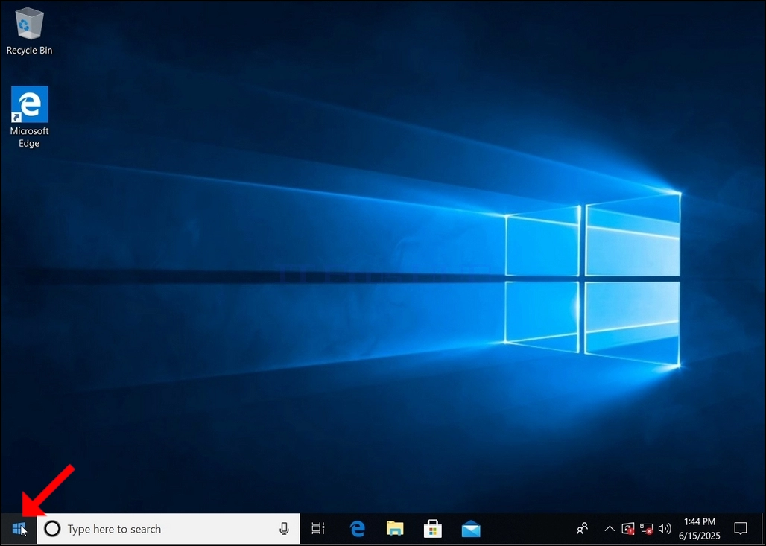Select the Microsoft Edge desktop shortcut
766x546 pixels.
29,117
